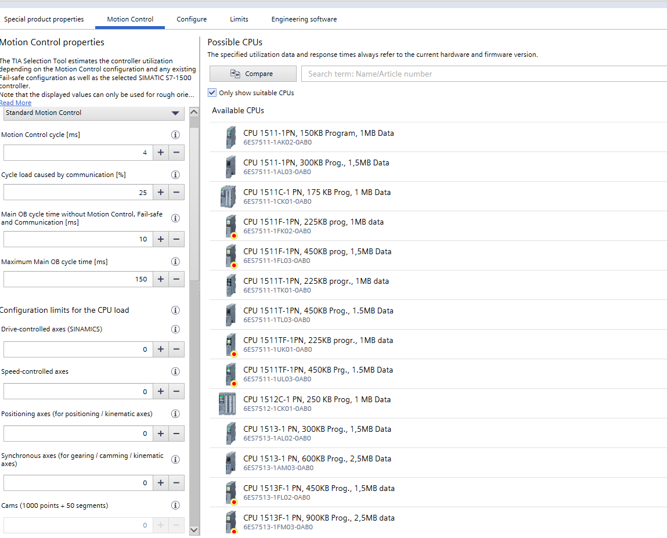Add a Positioning axis
This screenshot has height=538, width=667.
pos(161,434)
